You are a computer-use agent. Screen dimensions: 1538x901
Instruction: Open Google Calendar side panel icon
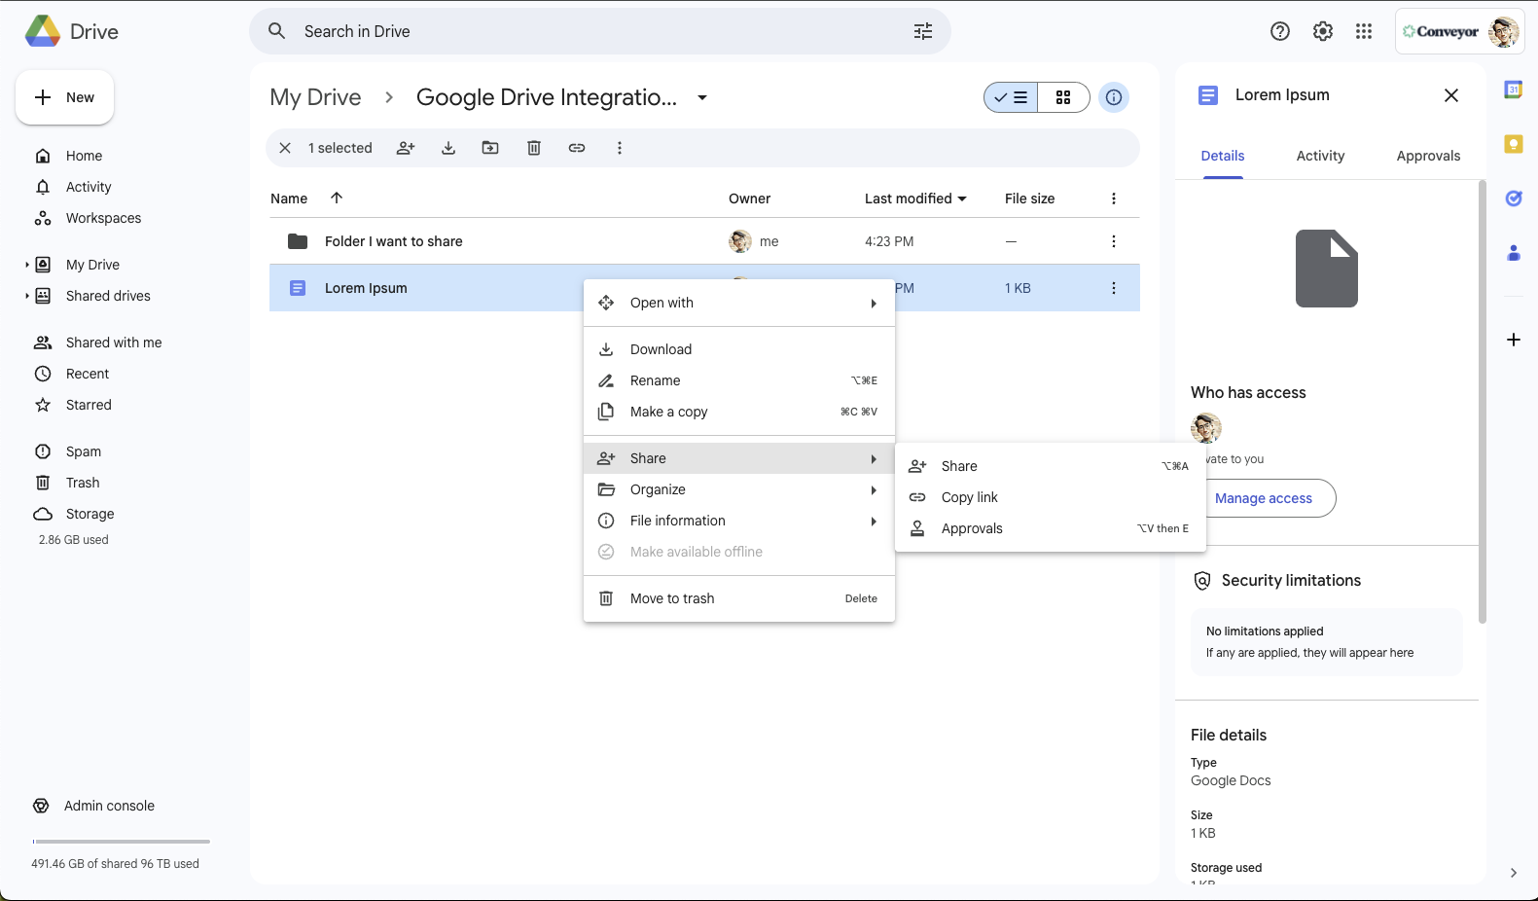1514,90
